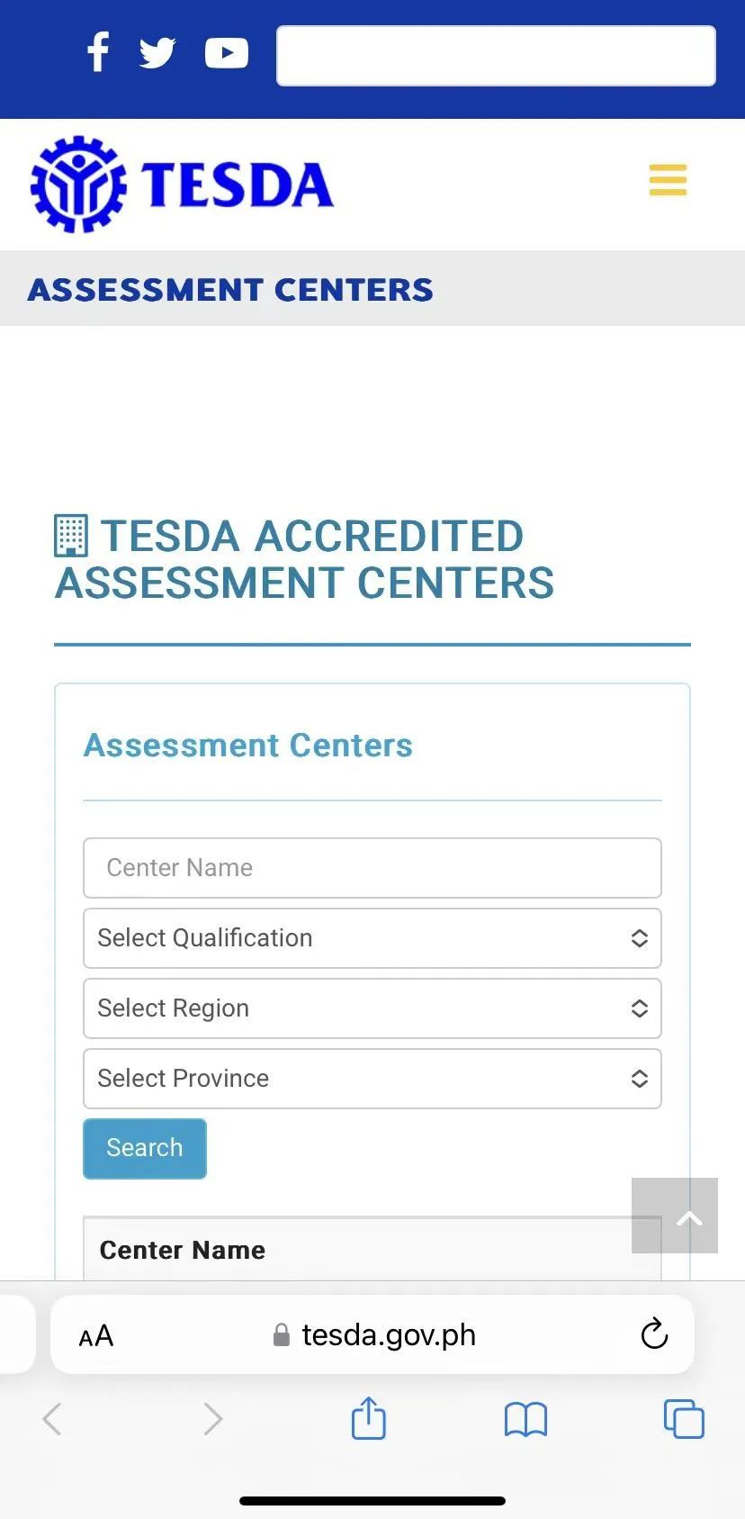Screen dimensions: 745x1519
Task: Expand the Select Qualification dropdown
Action: pyautogui.click(x=372, y=938)
